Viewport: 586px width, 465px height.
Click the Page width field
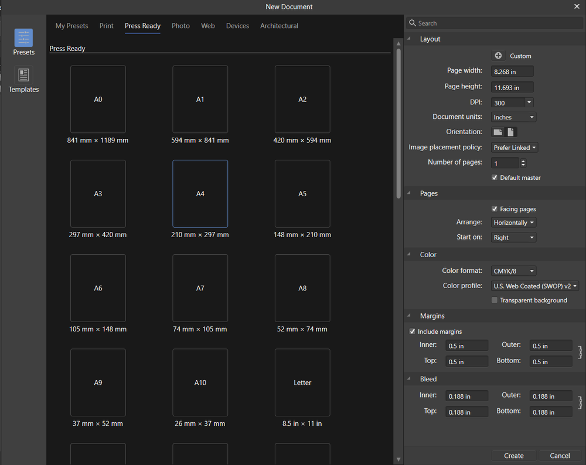pyautogui.click(x=512, y=71)
